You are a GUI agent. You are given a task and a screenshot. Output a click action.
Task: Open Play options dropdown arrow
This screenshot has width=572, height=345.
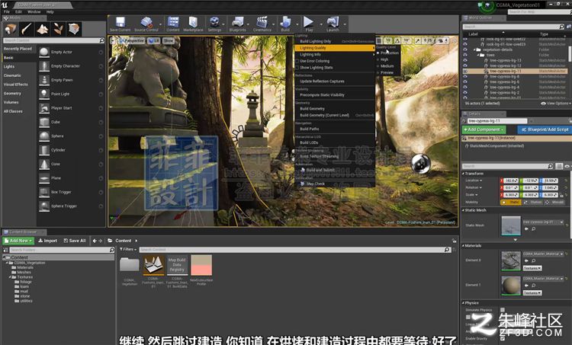(321, 24)
